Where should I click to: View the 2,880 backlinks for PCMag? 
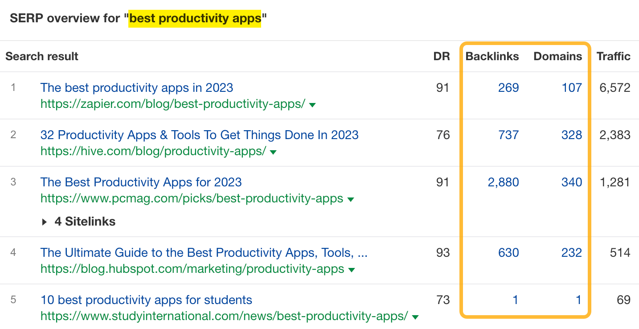click(503, 182)
